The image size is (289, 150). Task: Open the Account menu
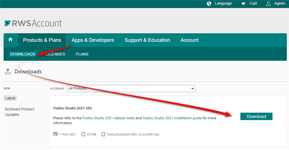189,40
